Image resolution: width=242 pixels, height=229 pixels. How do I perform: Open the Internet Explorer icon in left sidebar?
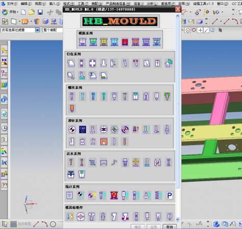4,100
